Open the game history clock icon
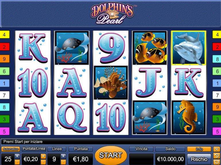The image size is (221, 165). tap(217, 156)
